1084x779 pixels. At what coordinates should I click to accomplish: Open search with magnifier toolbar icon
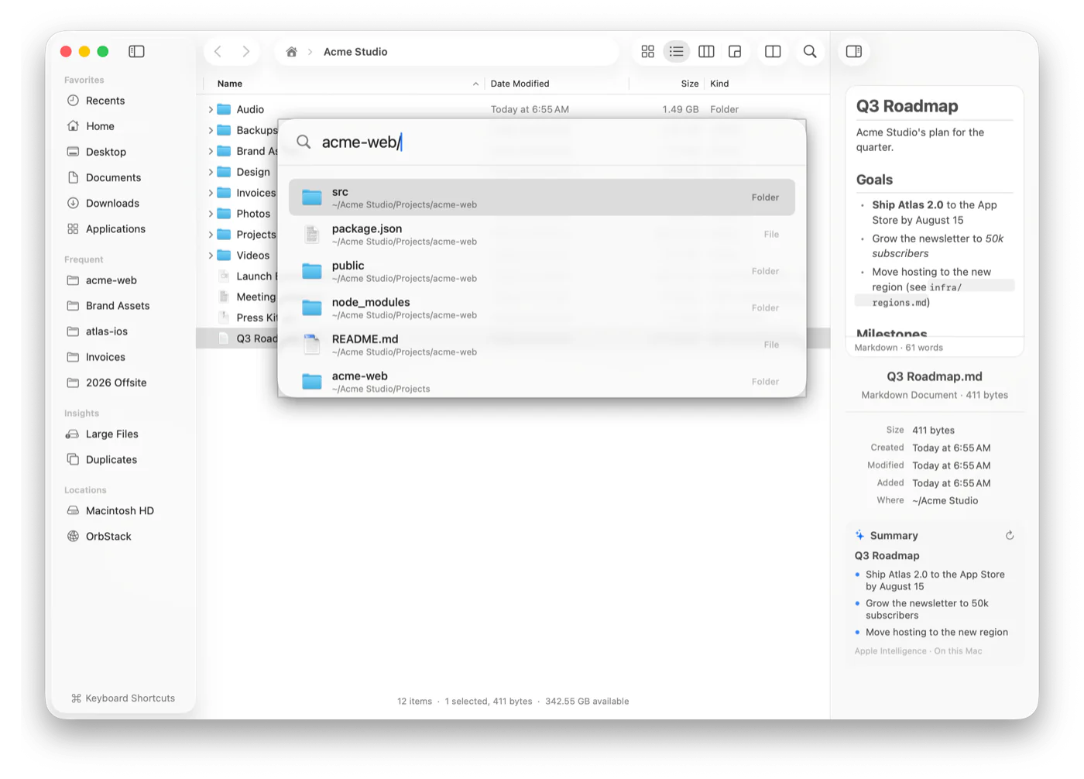tap(810, 51)
